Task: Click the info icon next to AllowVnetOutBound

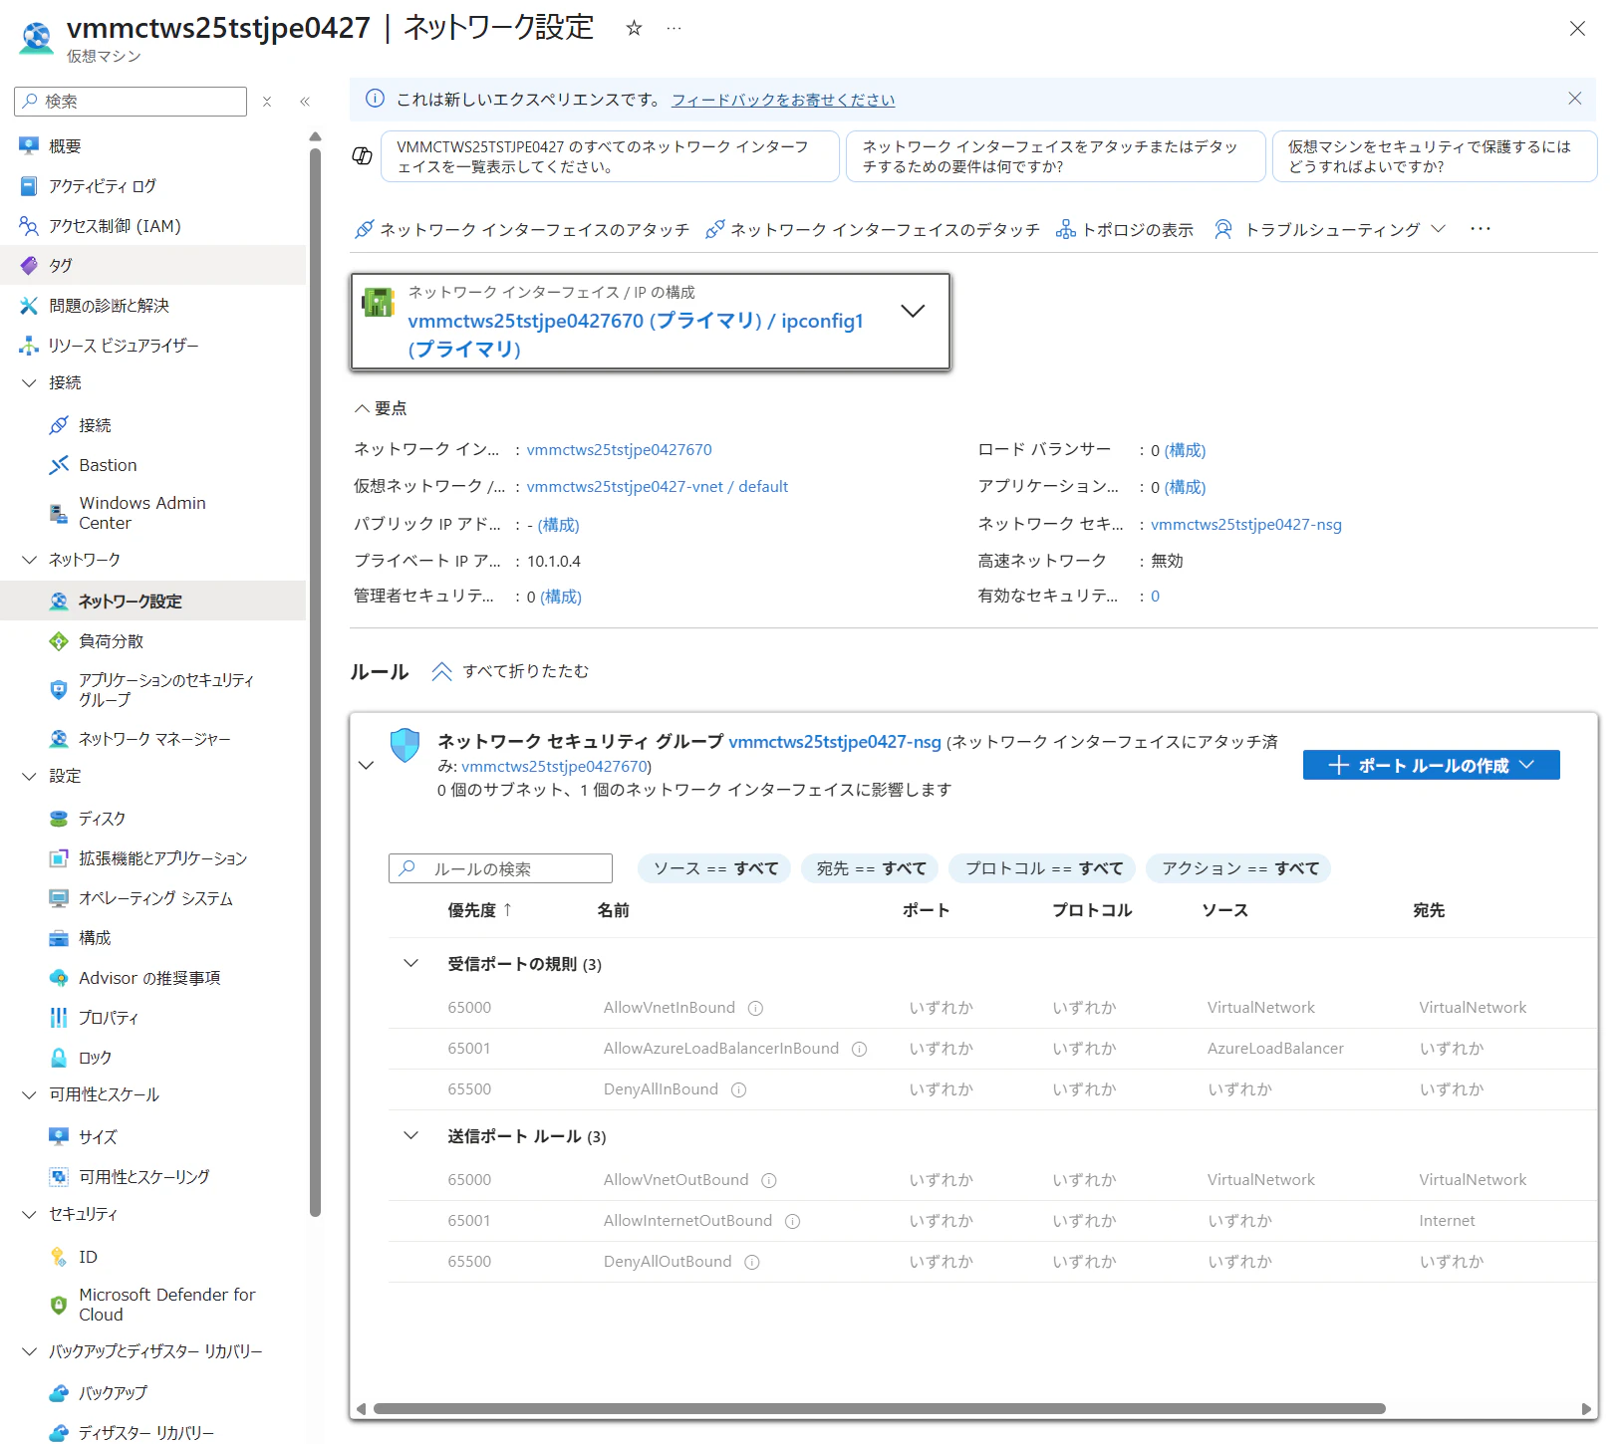Action: pos(769,1180)
